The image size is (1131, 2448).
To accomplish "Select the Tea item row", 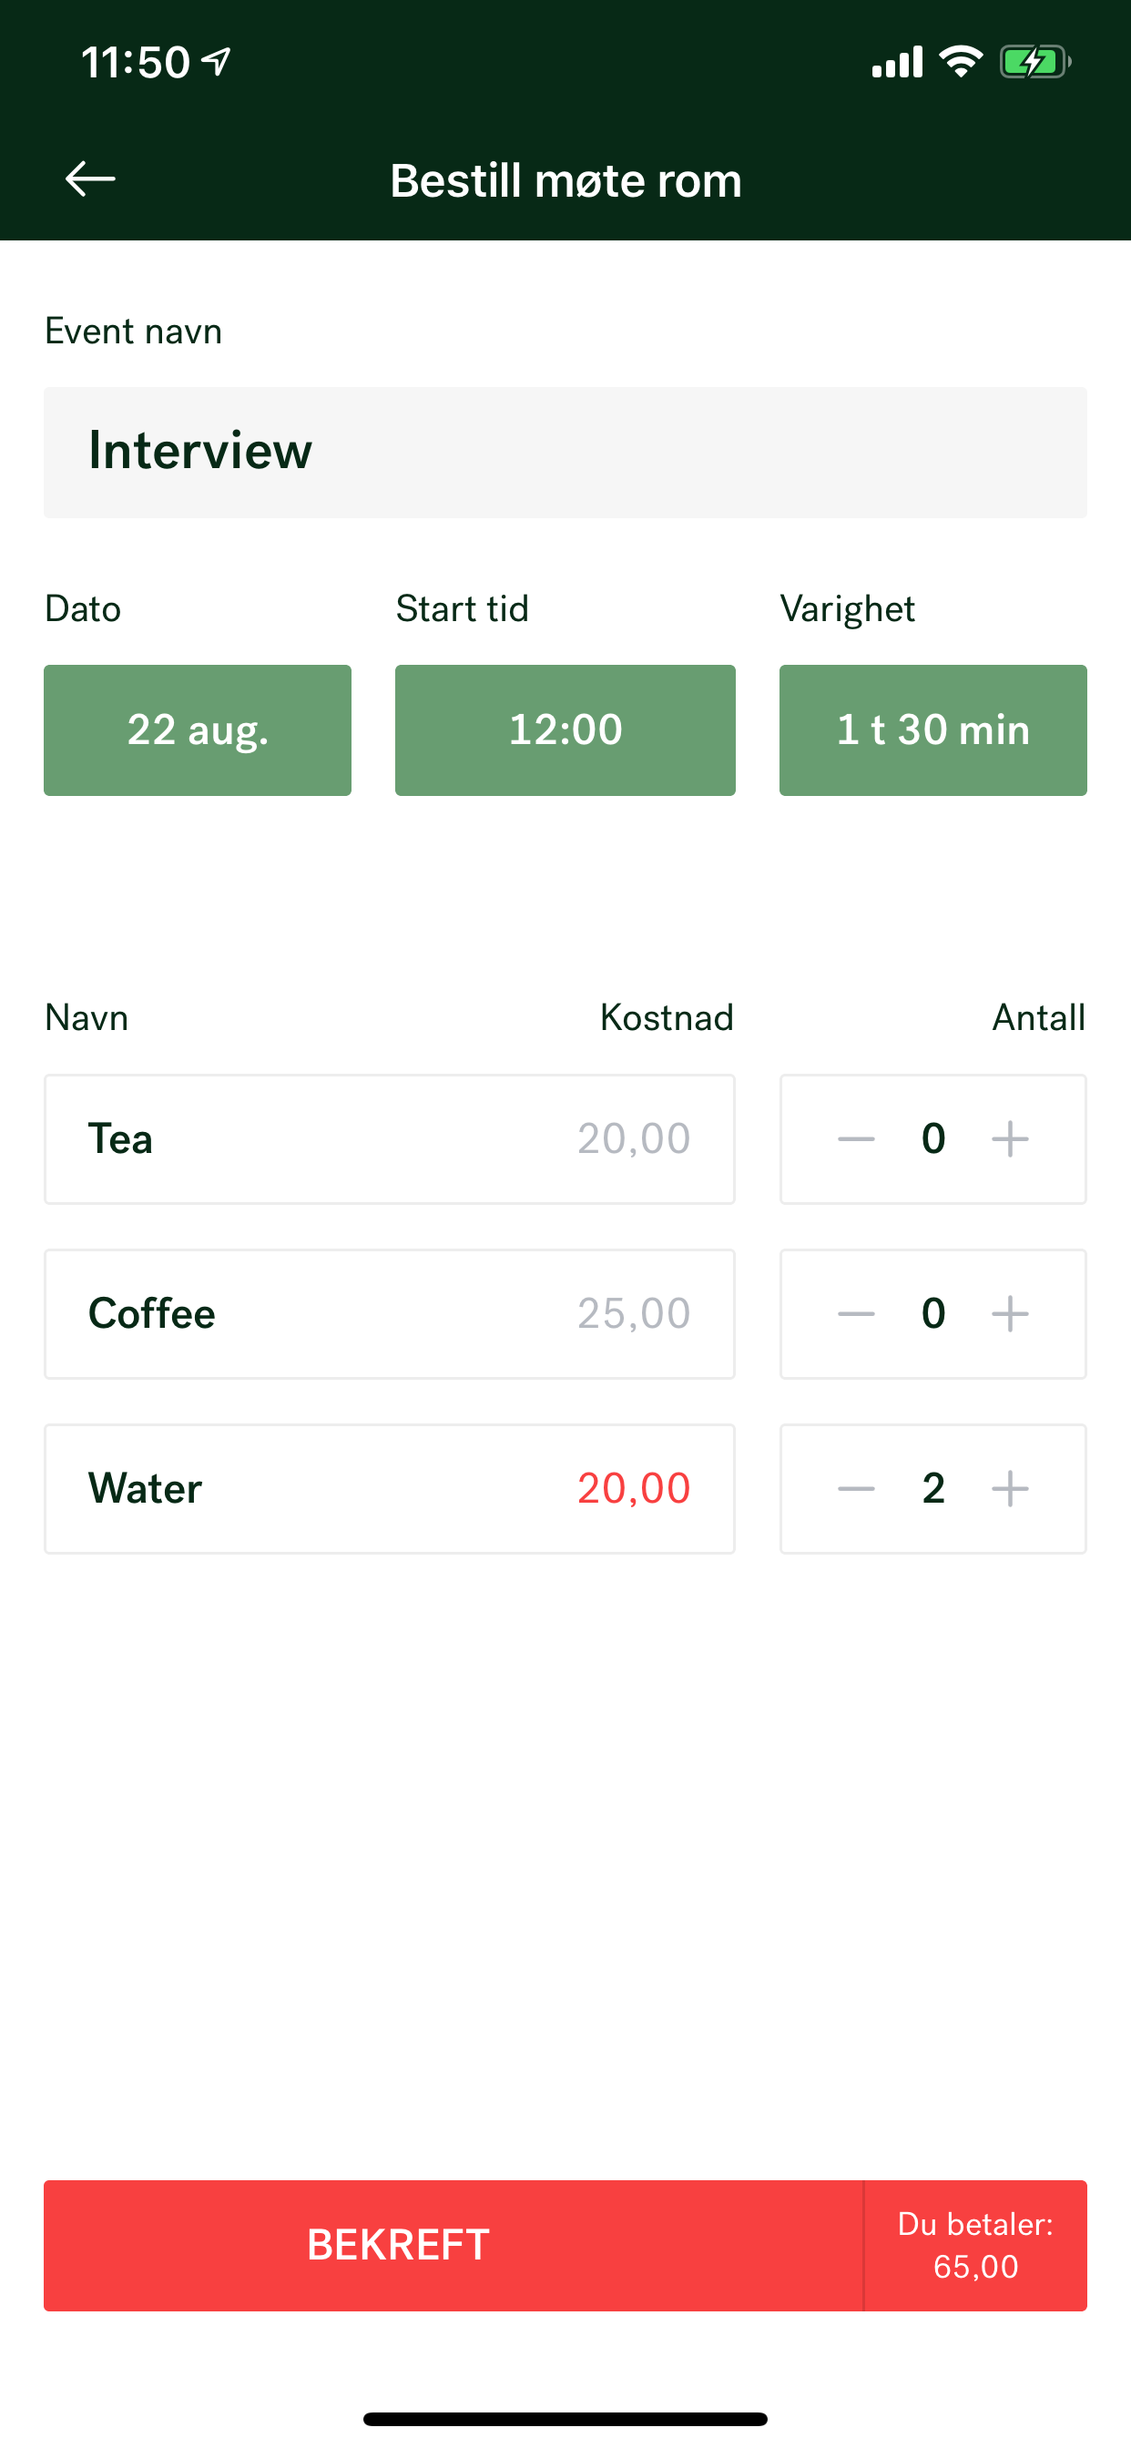I will click(390, 1138).
